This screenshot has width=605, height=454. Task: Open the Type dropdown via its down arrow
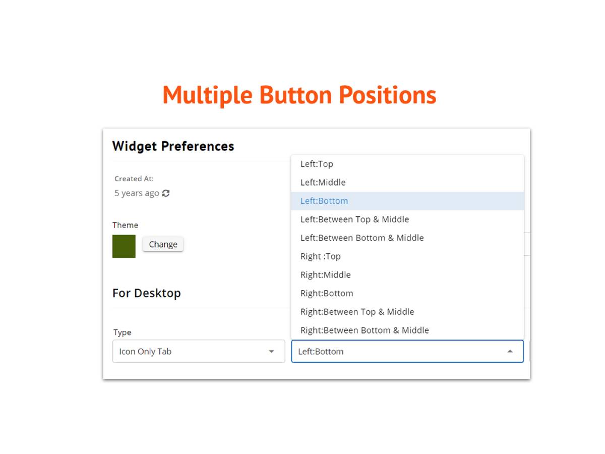coord(271,352)
